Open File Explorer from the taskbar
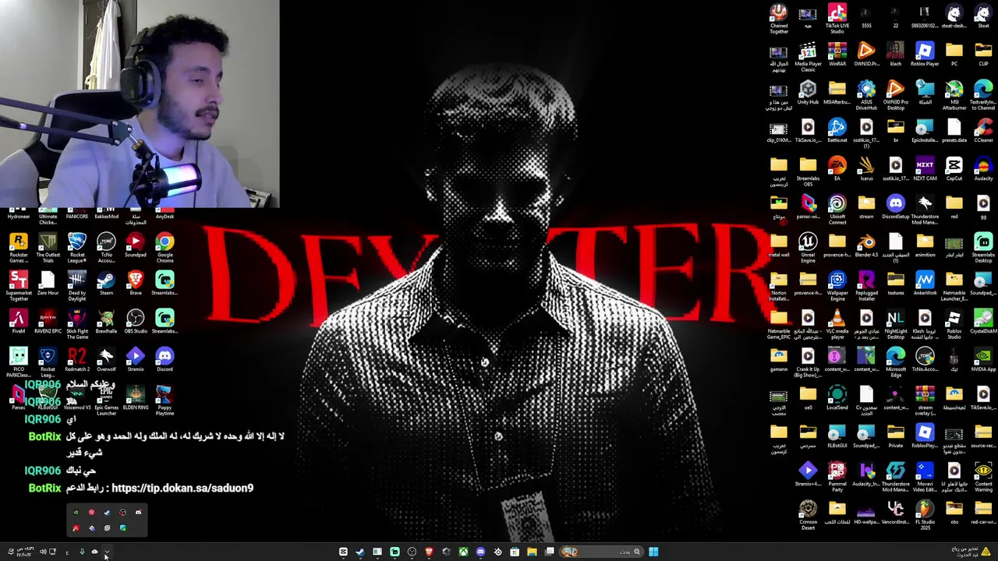 (532, 552)
